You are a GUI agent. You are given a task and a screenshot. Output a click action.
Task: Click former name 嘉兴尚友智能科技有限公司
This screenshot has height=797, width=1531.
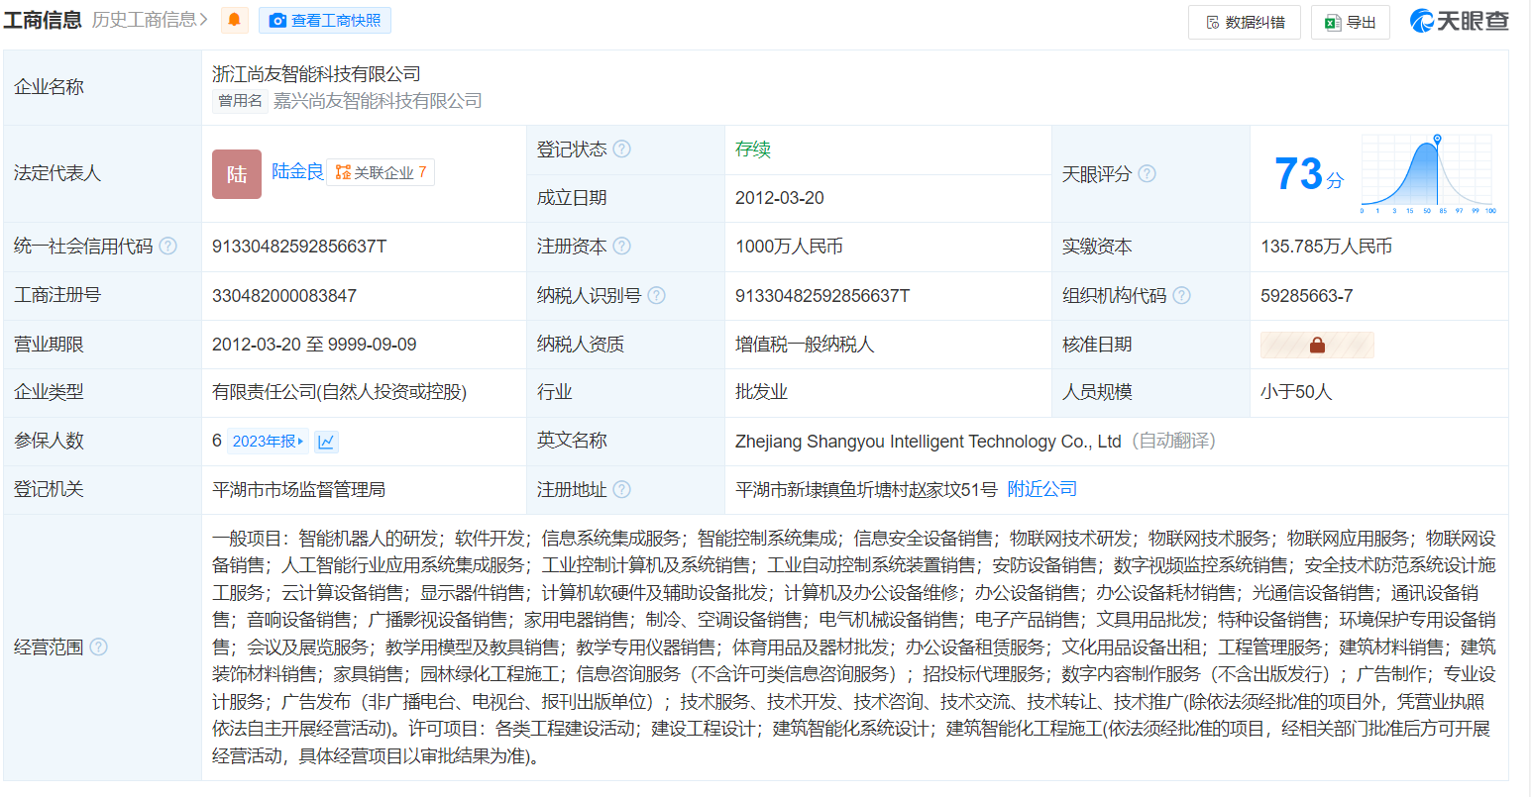click(378, 101)
